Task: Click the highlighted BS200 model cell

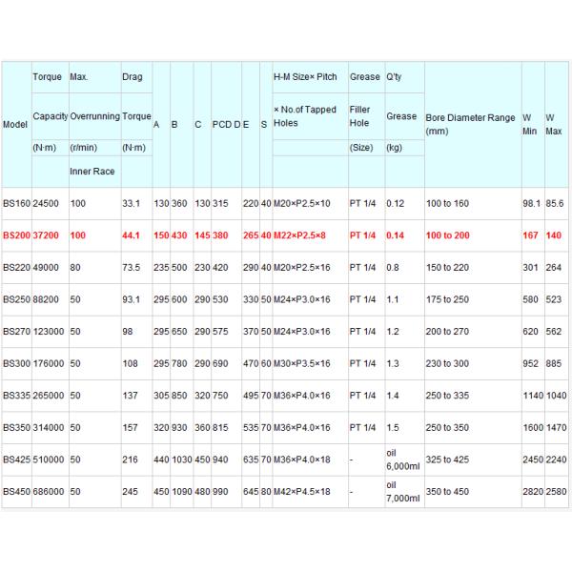Action: [x=17, y=235]
